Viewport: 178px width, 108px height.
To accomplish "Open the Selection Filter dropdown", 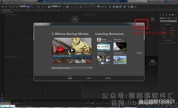I will 23,6.
